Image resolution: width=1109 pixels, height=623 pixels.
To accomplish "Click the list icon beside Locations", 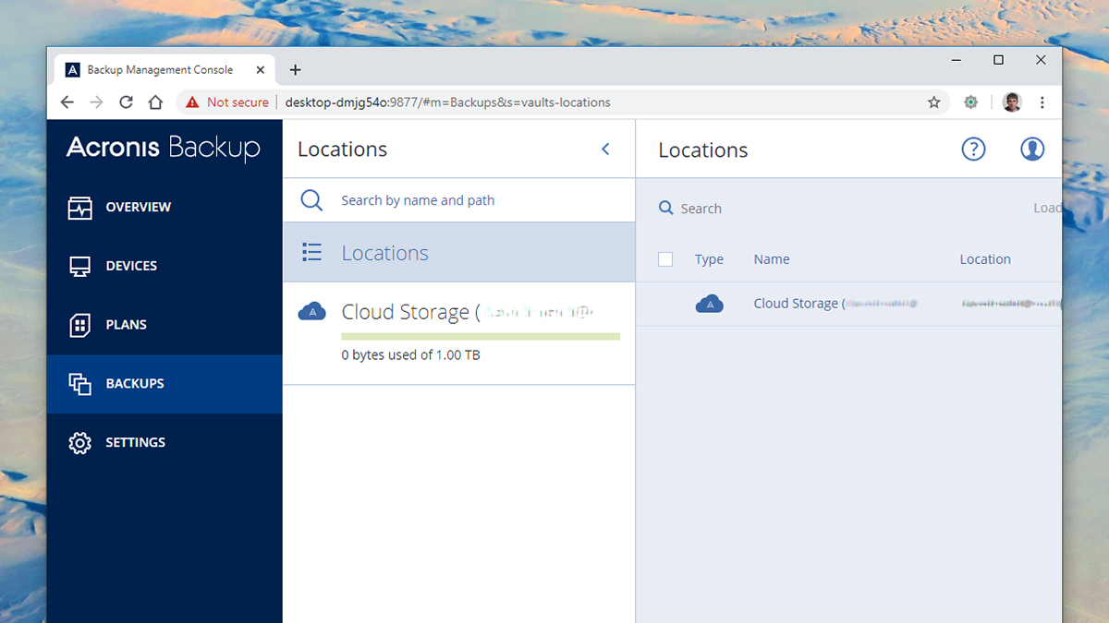I will tap(312, 252).
